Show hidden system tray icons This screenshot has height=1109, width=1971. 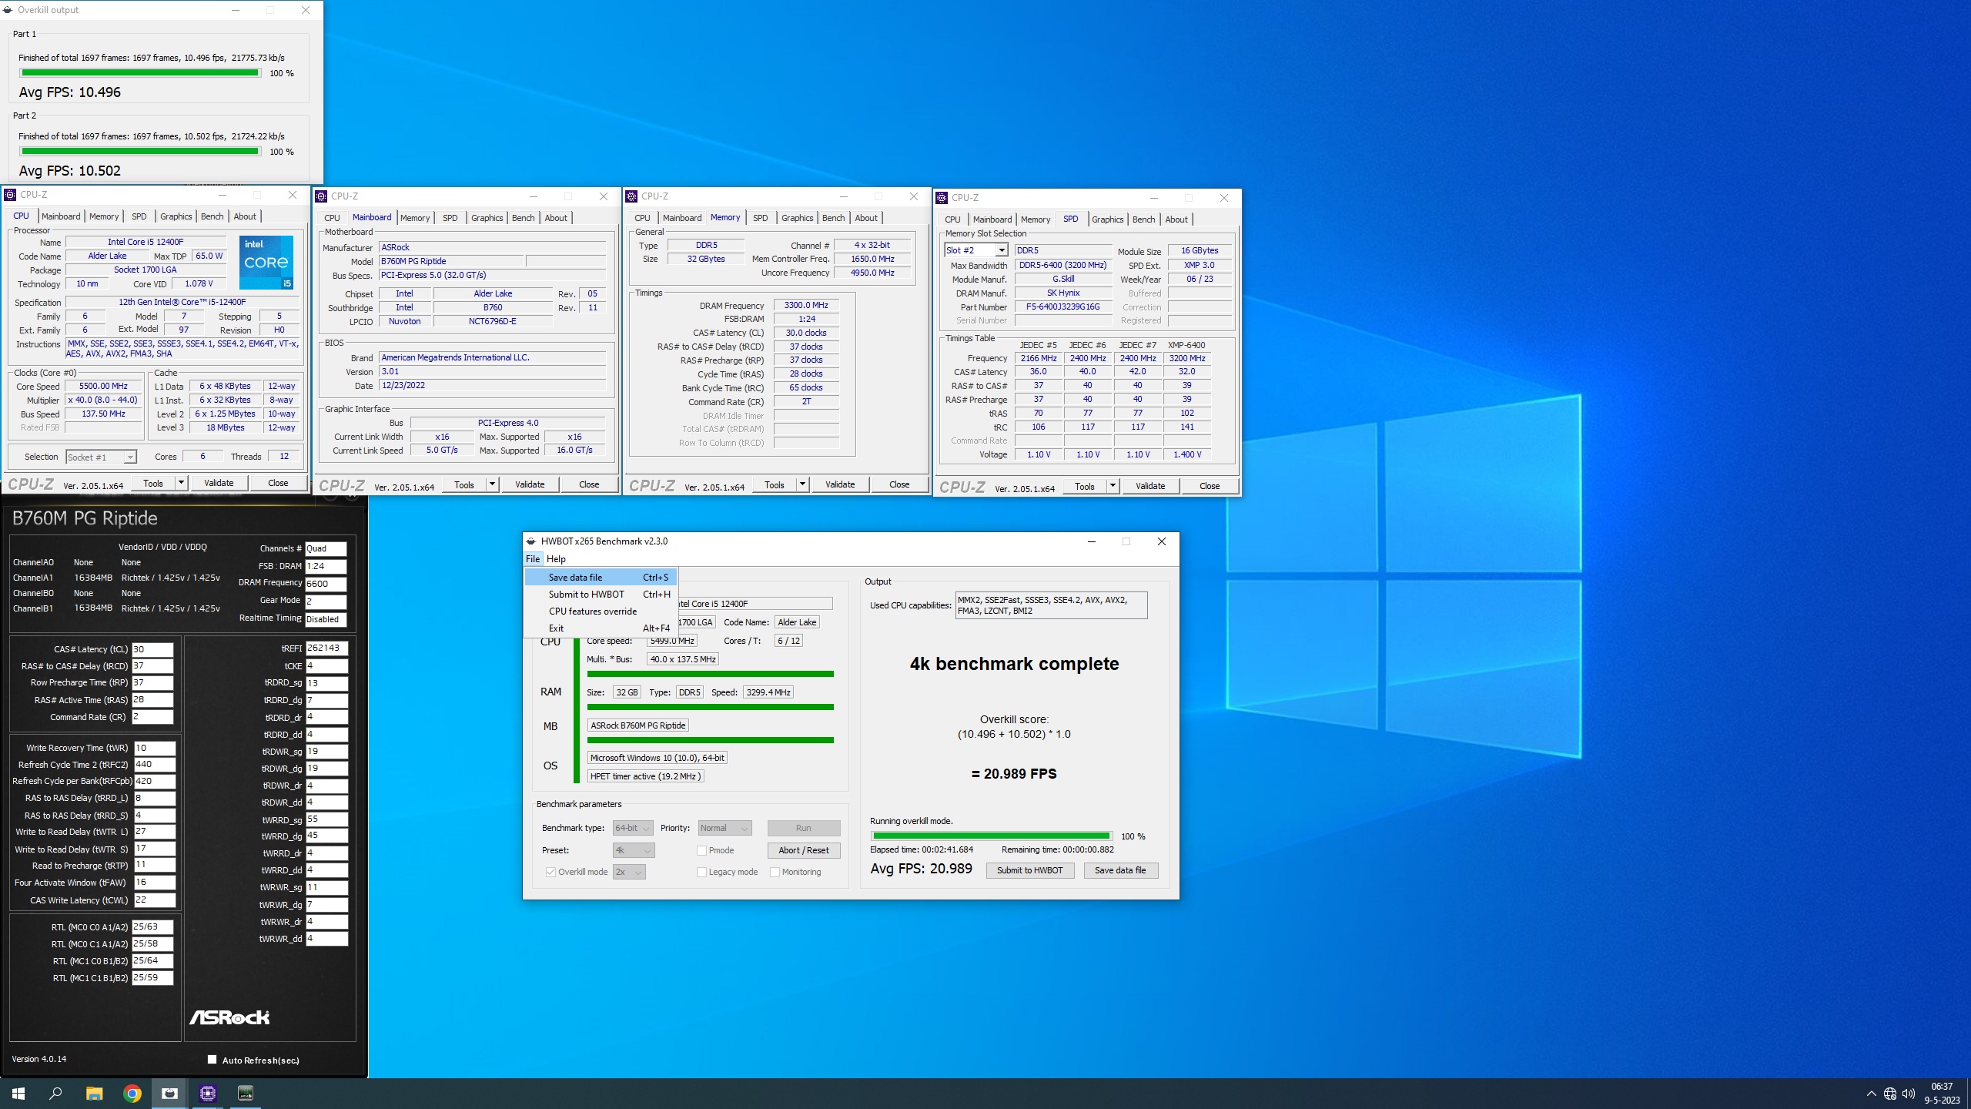point(1871,1094)
